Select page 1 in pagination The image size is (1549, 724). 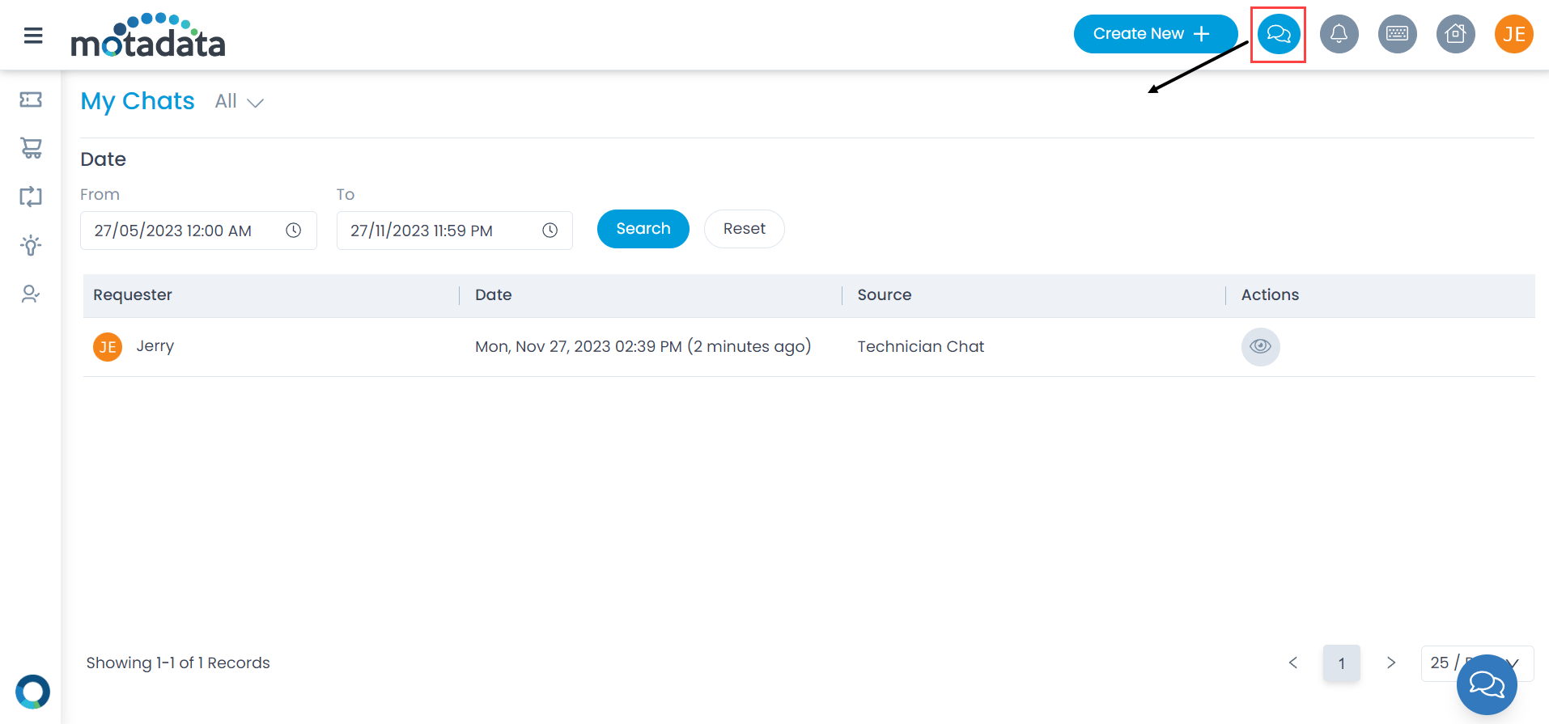point(1341,663)
